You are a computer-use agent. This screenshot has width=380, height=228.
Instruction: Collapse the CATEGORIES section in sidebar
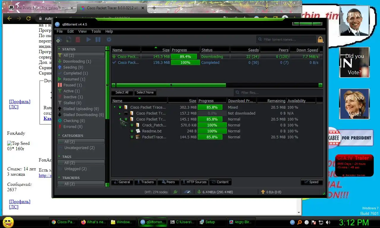[x=59, y=135]
